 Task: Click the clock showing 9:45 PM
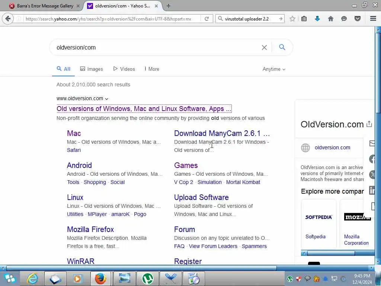(x=362, y=276)
